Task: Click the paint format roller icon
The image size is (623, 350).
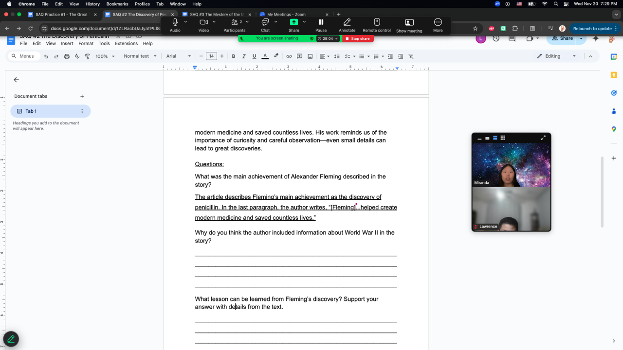Action: (88, 56)
